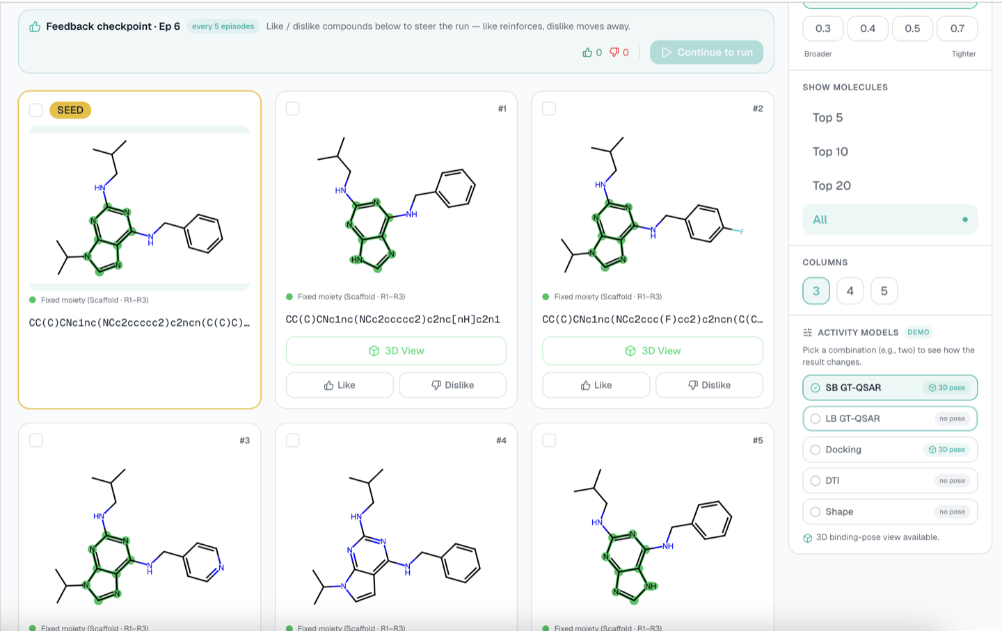Viewport: 1002px width, 631px height.
Task: Tick the checkbox on molecule #3 card
Action: [x=36, y=441]
